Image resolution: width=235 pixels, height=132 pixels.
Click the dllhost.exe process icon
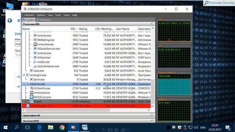point(35,58)
